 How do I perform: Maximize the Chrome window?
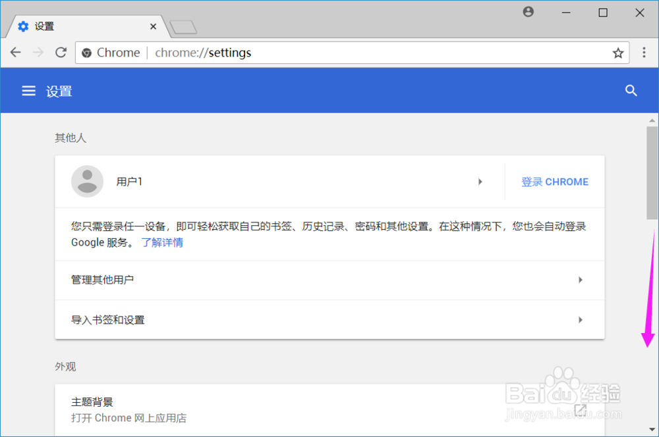pyautogui.click(x=603, y=13)
